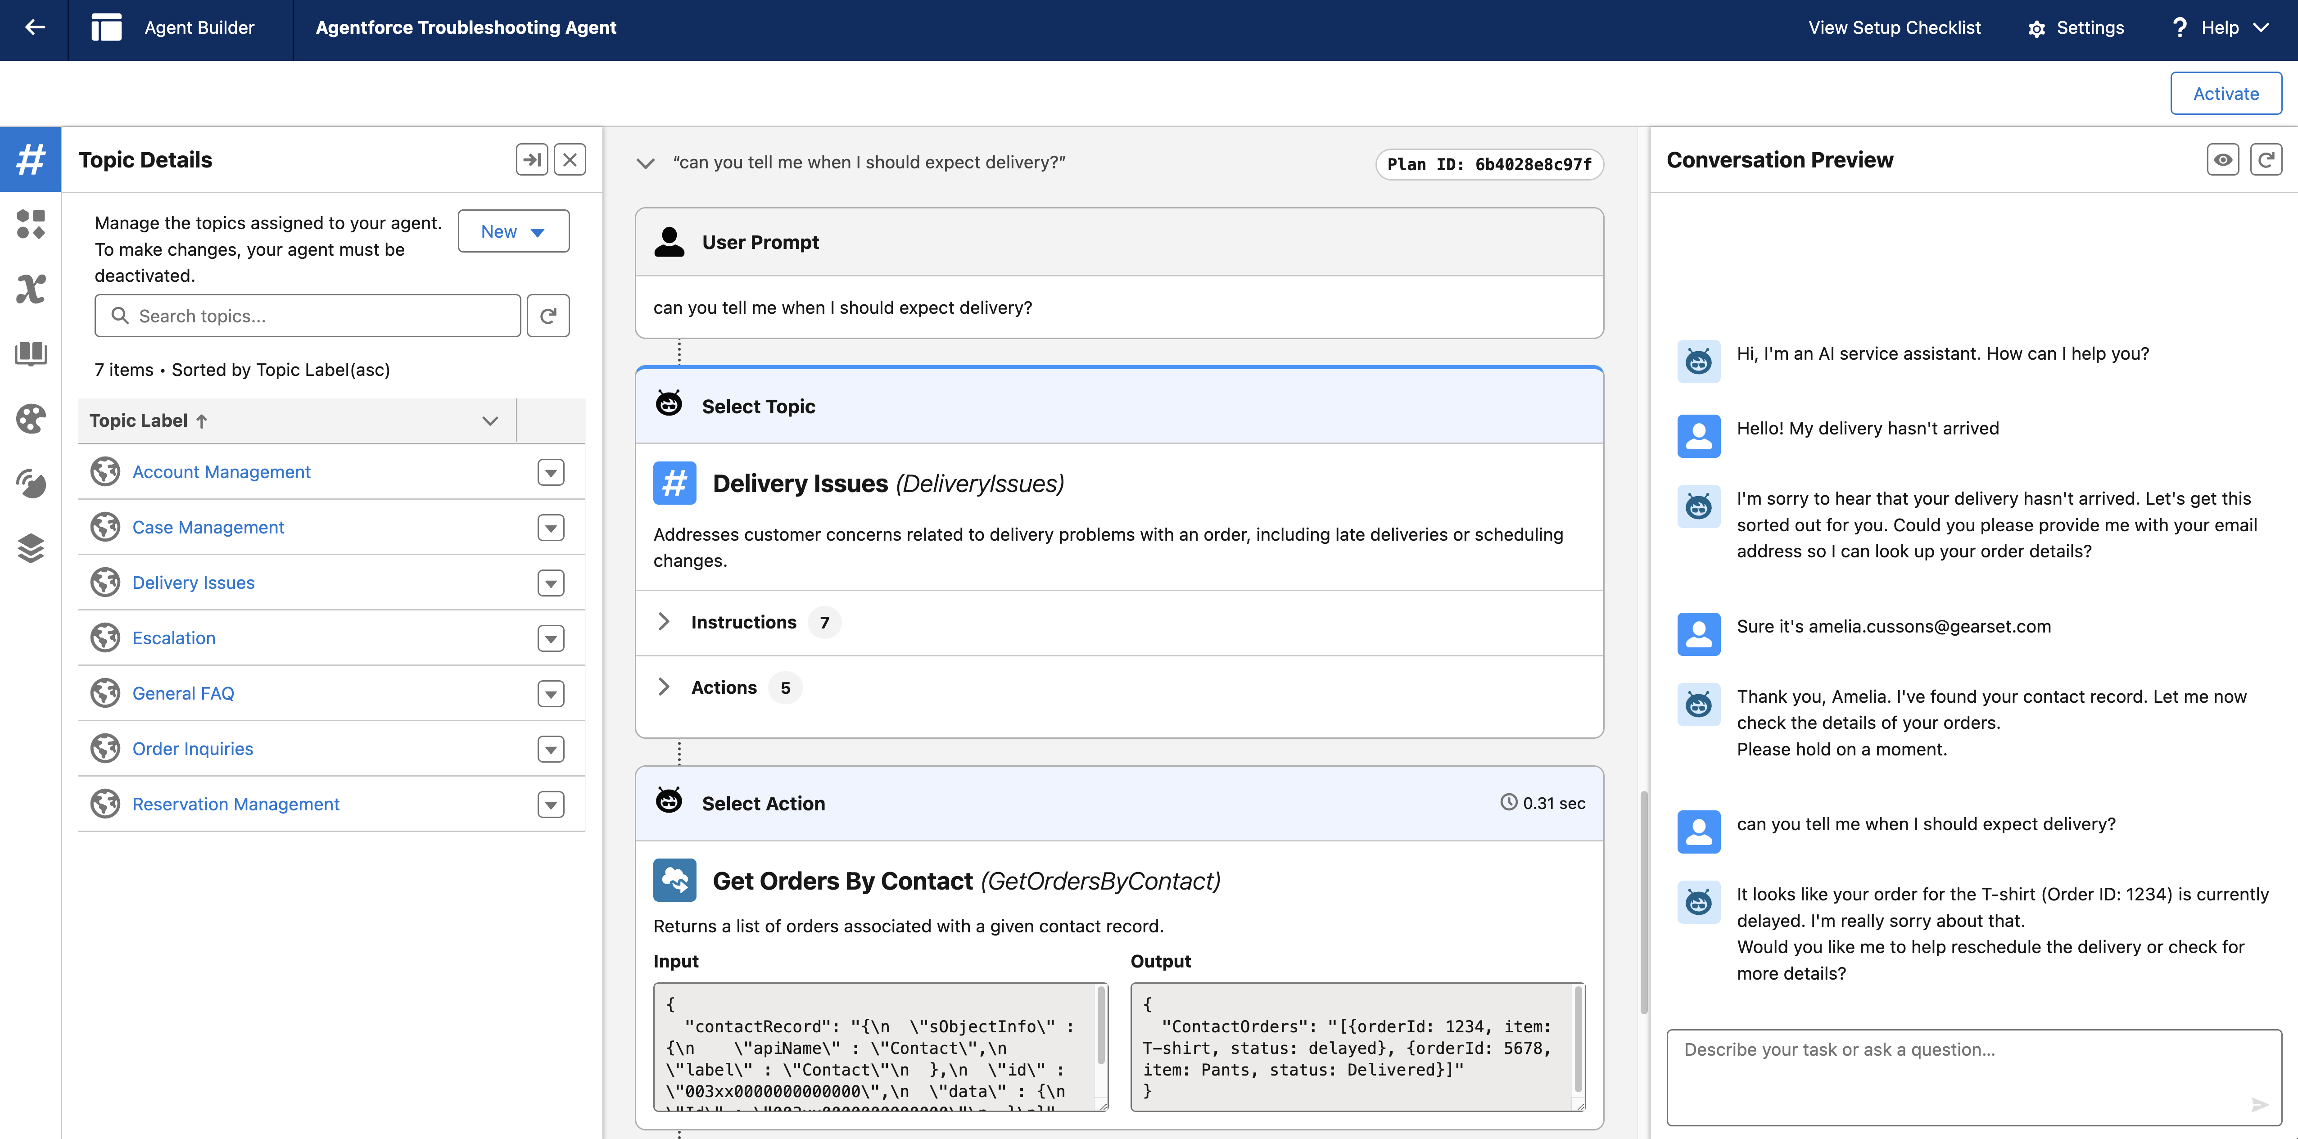Collapse the delivery question plan chevron
Screen dimensions: 2298x1139
(x=645, y=163)
